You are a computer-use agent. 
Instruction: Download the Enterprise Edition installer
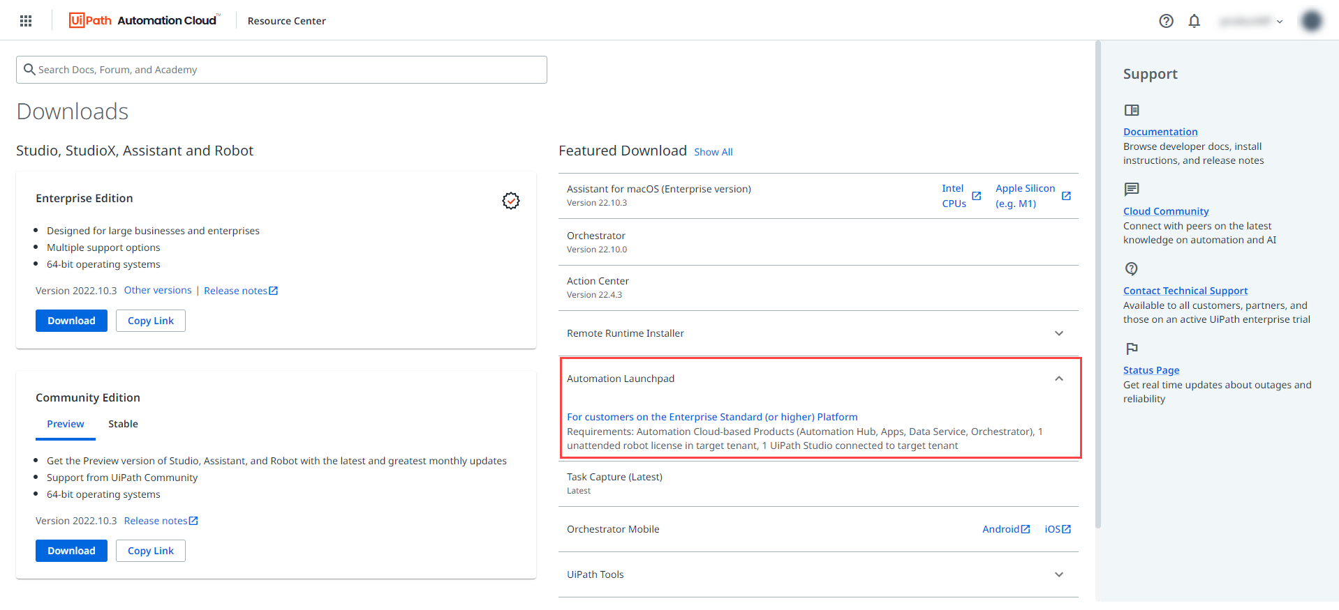pyautogui.click(x=71, y=321)
